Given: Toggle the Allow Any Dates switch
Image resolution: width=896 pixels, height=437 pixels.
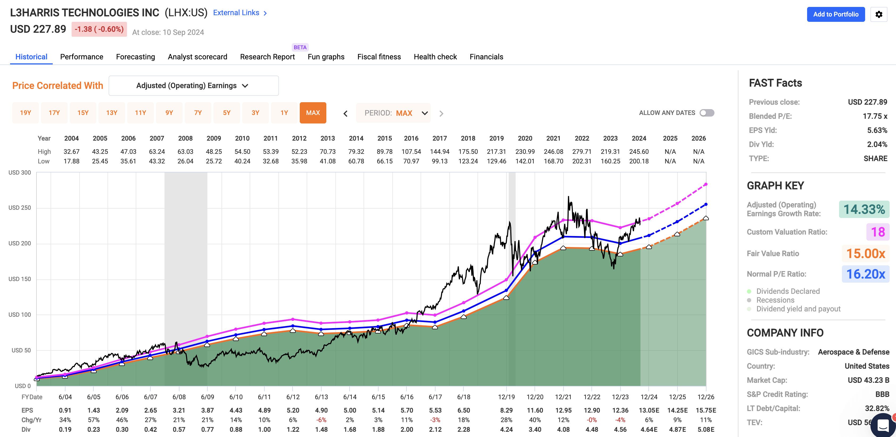Looking at the screenshot, I should [707, 113].
